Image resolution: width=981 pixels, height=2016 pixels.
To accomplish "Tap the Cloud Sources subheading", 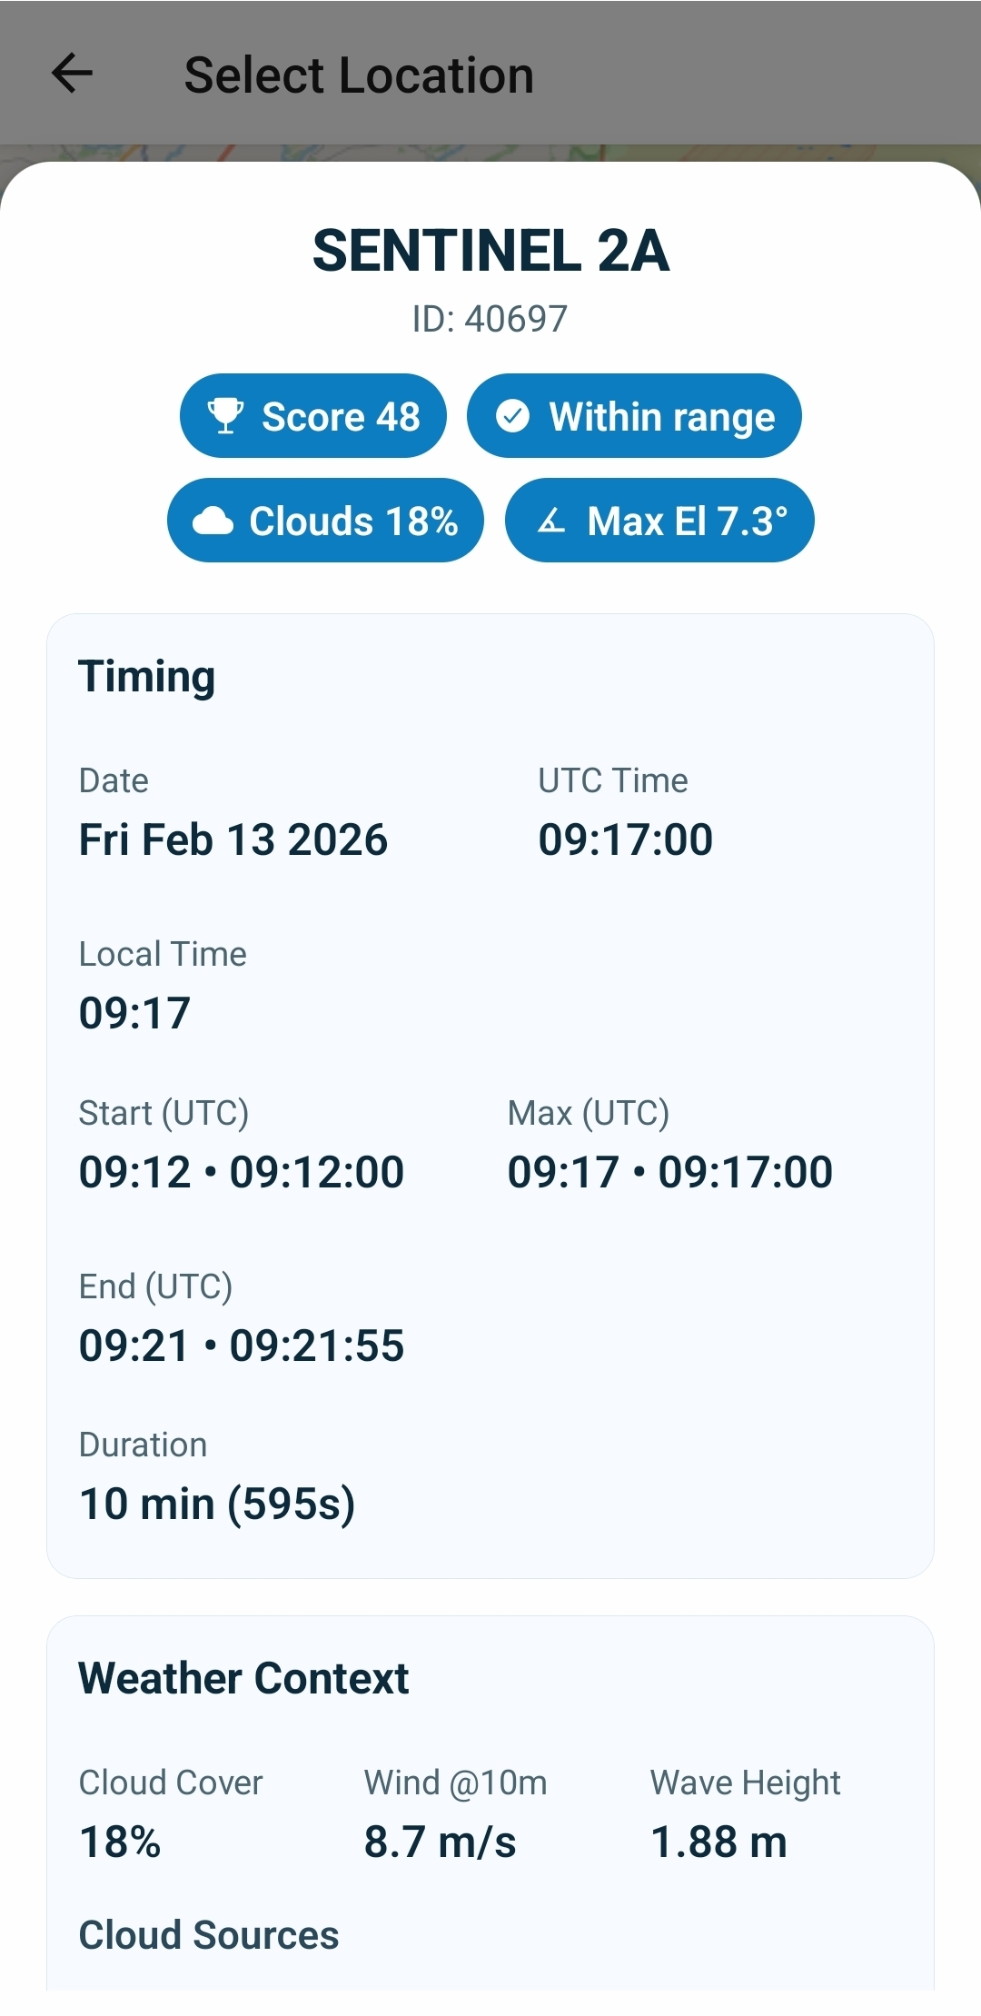I will click(x=209, y=1935).
